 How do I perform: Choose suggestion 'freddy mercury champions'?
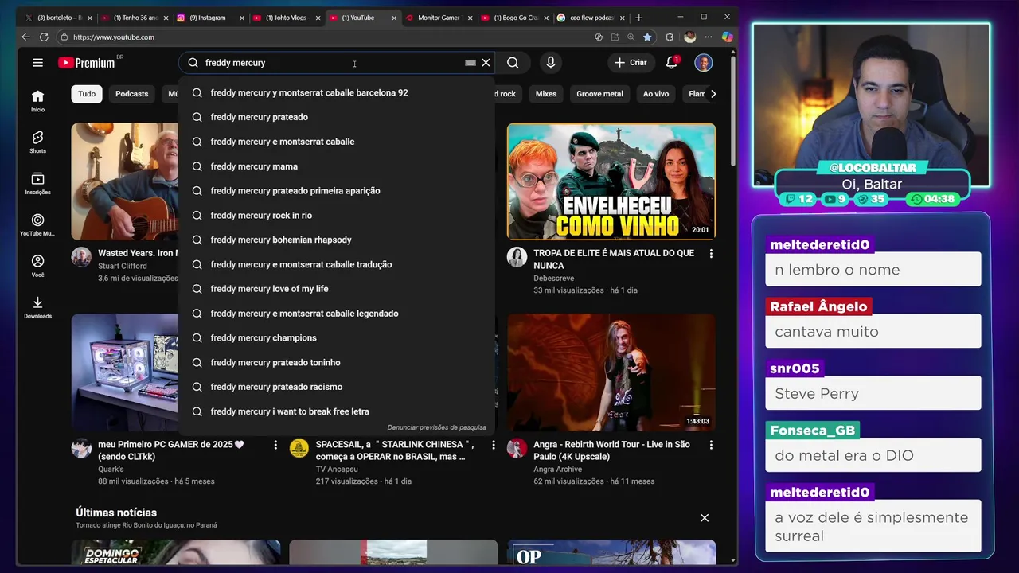coord(337,338)
